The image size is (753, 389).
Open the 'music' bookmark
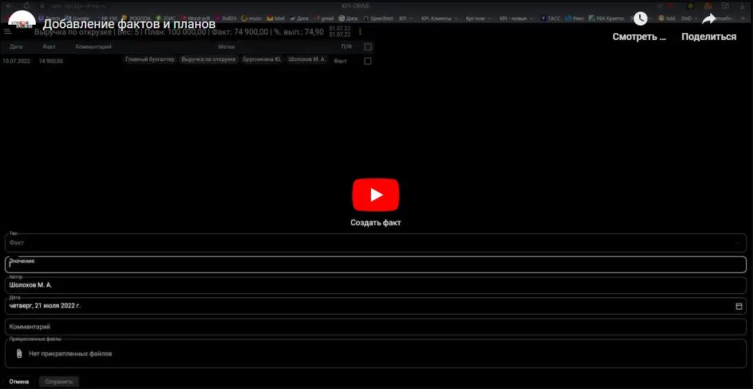click(252, 18)
